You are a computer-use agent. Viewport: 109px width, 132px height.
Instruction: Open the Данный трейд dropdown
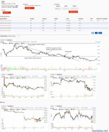pyautogui.click(x=14, y=36)
